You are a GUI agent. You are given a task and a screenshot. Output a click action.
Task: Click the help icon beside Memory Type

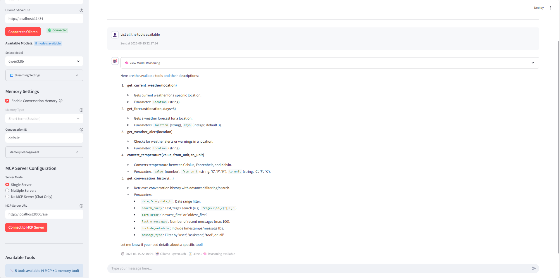coord(81,110)
